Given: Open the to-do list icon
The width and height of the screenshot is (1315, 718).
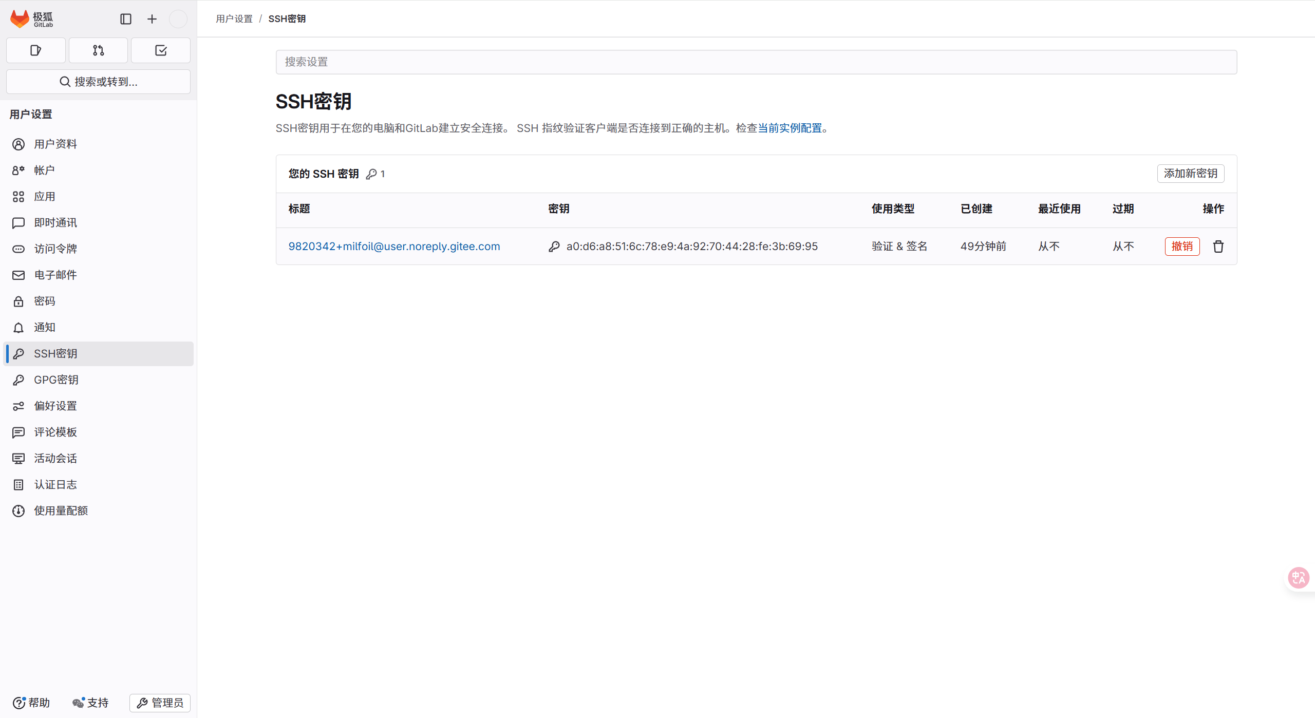Looking at the screenshot, I should click(x=161, y=50).
